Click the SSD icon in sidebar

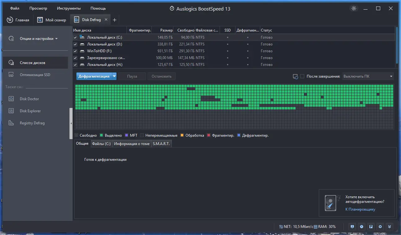pos(11,75)
